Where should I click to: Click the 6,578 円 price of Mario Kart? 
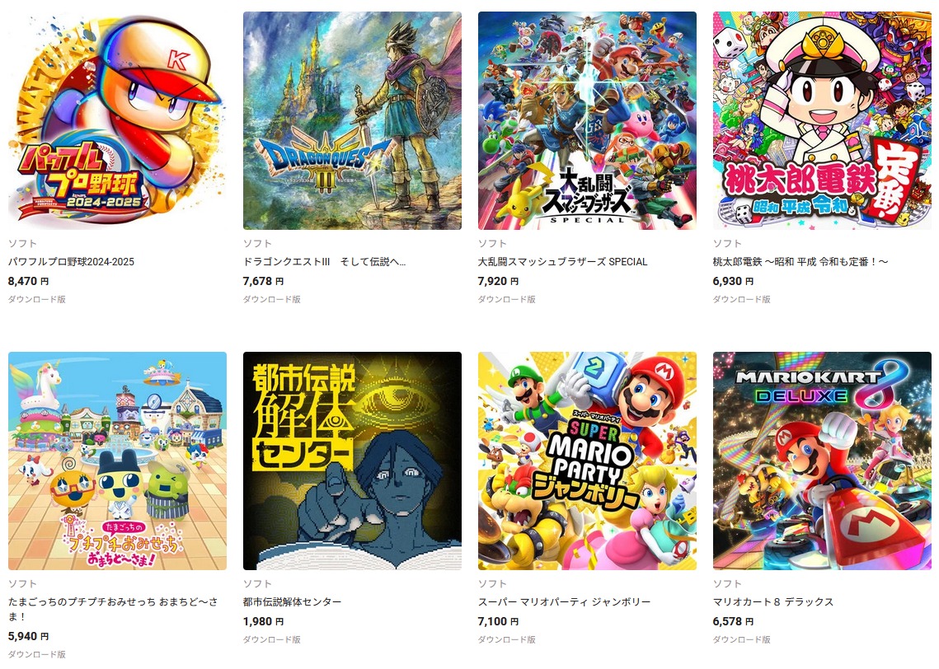733,621
